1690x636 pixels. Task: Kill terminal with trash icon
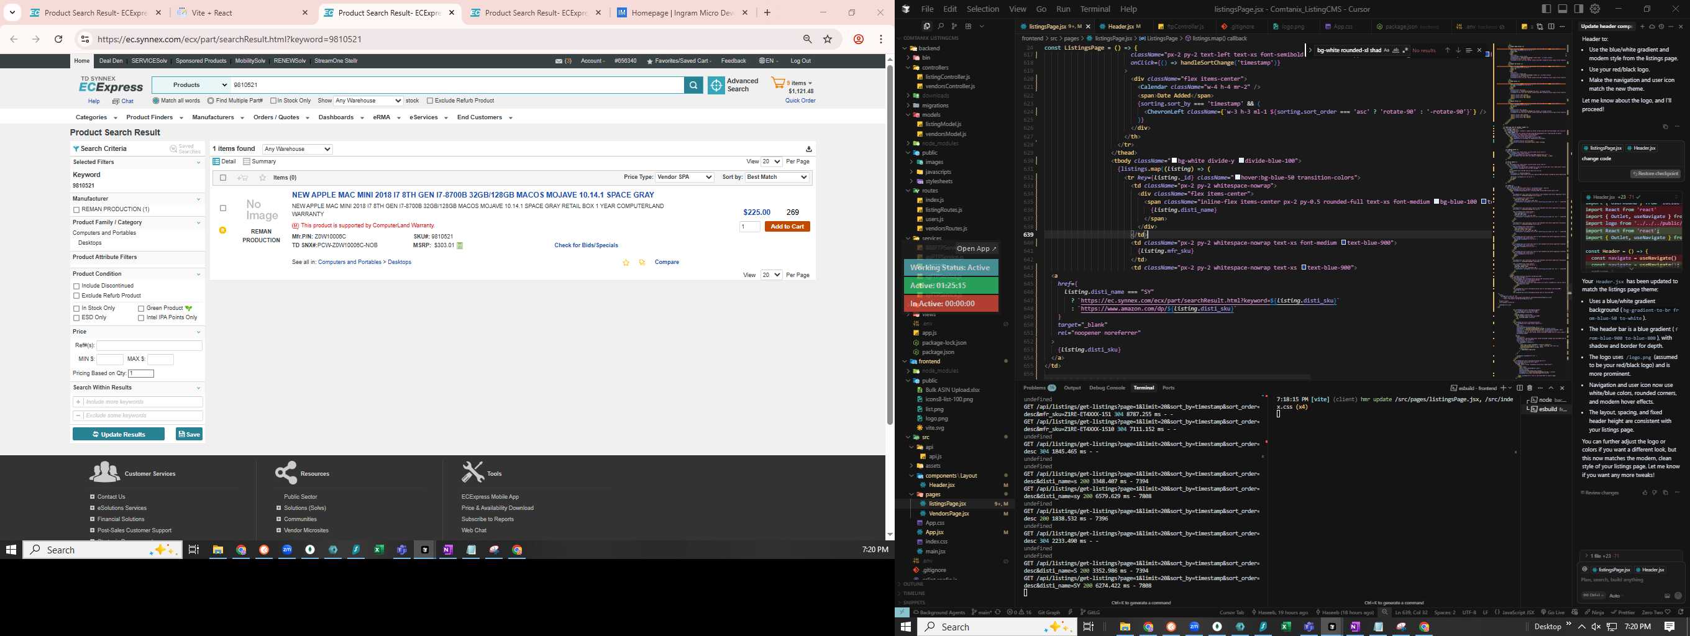(1529, 388)
